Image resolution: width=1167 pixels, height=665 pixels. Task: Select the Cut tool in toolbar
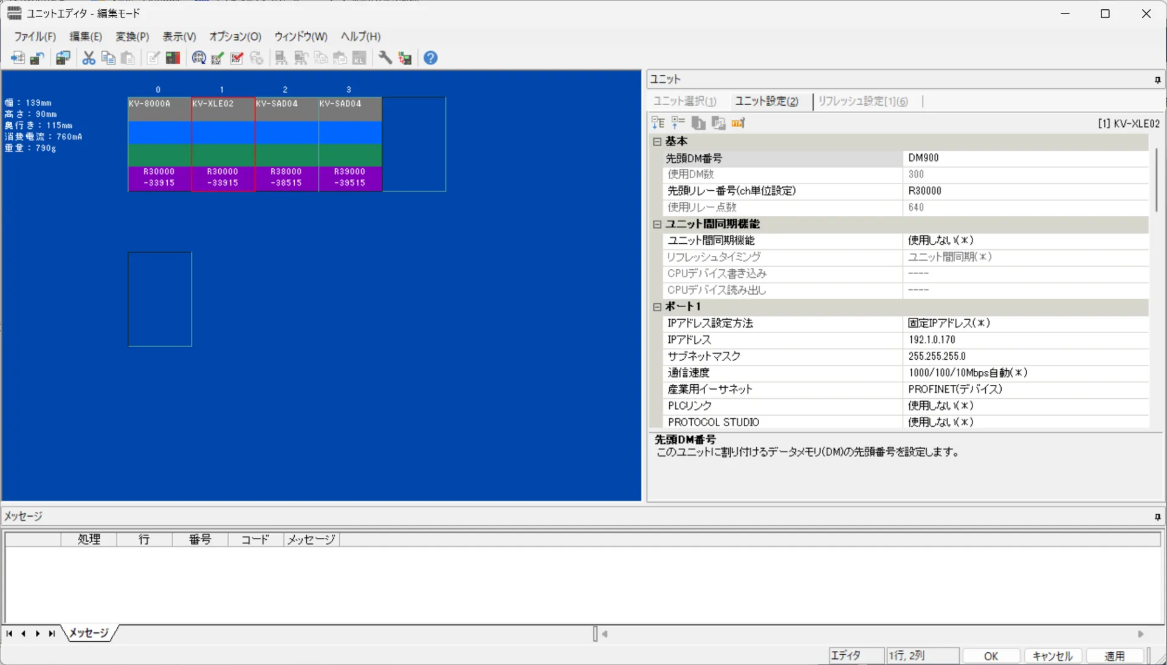(88, 58)
